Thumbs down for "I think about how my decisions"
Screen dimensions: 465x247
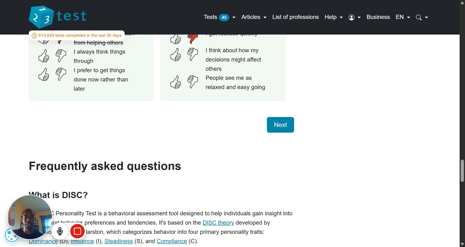click(193, 54)
